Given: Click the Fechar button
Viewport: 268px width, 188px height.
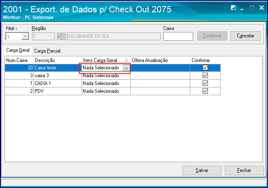Looking at the screenshot, I should [244, 170].
